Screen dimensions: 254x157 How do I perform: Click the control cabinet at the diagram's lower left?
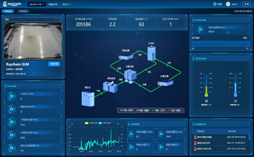point(88,99)
